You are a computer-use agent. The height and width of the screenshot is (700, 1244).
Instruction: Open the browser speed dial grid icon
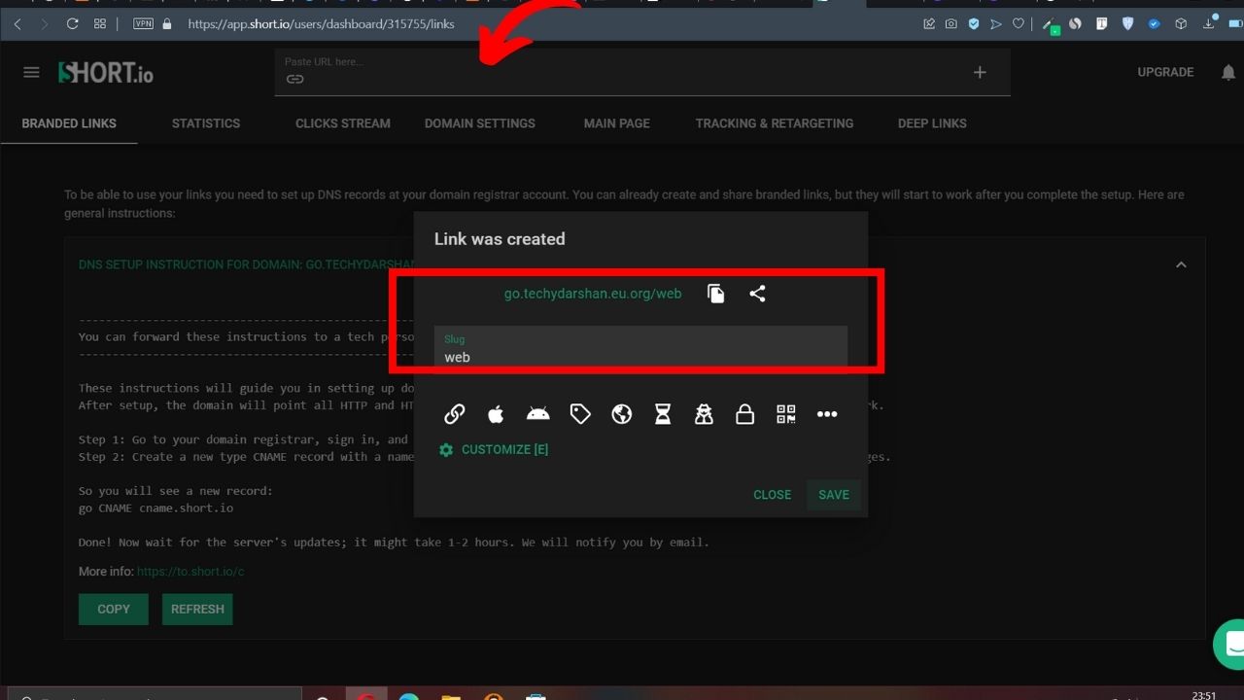(100, 23)
